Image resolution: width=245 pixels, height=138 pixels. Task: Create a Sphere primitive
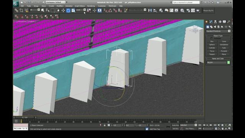(212, 44)
